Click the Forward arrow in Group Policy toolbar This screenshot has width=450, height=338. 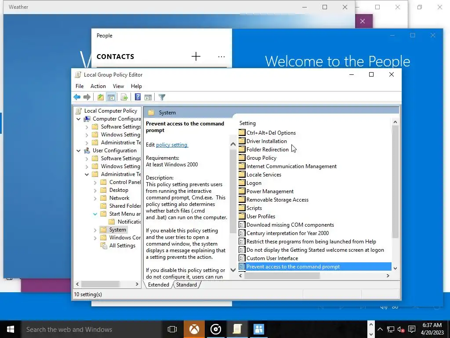[87, 97]
